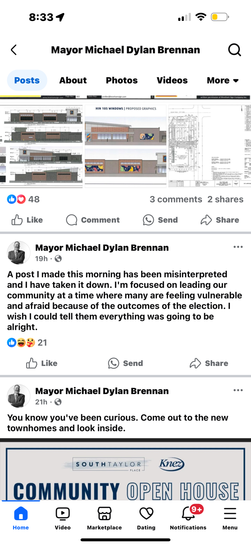Viewport: 251px width, 546px height.
Task: Switch to the About tab
Action: tap(73, 80)
